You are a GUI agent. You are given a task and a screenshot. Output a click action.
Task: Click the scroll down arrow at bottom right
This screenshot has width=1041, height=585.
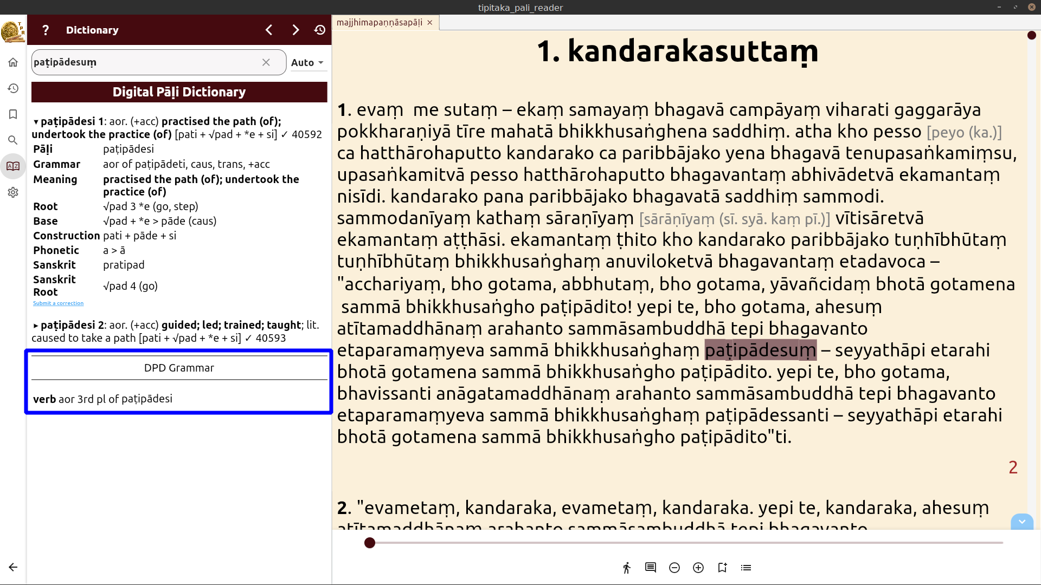(x=1023, y=521)
